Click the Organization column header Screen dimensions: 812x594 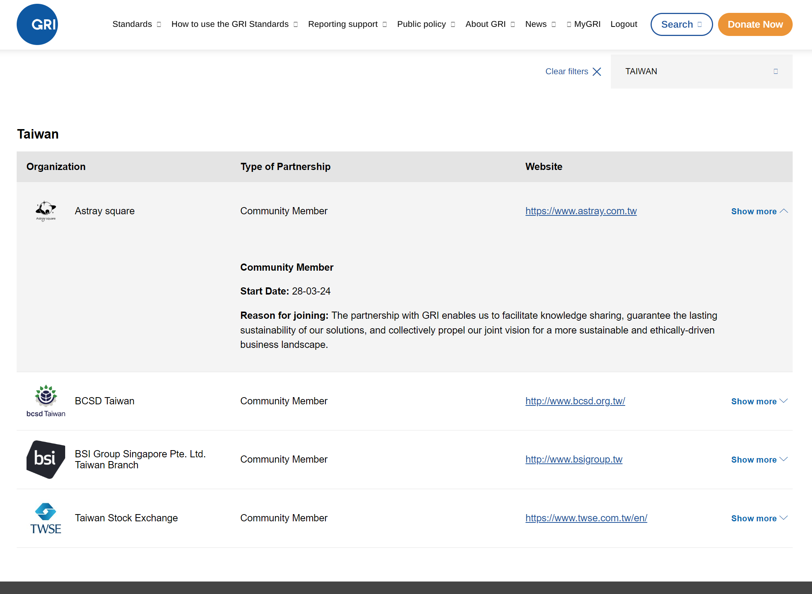(56, 167)
